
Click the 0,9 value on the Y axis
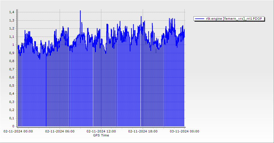click(11, 53)
